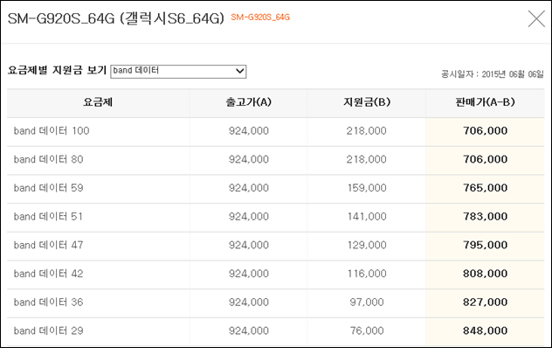Click the 판매가(A-B) column header
Image resolution: width=552 pixels, height=348 pixels.
[485, 102]
